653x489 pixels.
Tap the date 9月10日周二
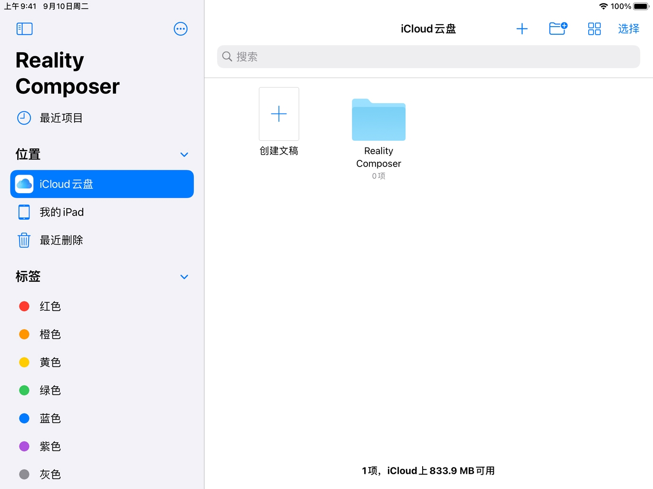pyautogui.click(x=66, y=6)
